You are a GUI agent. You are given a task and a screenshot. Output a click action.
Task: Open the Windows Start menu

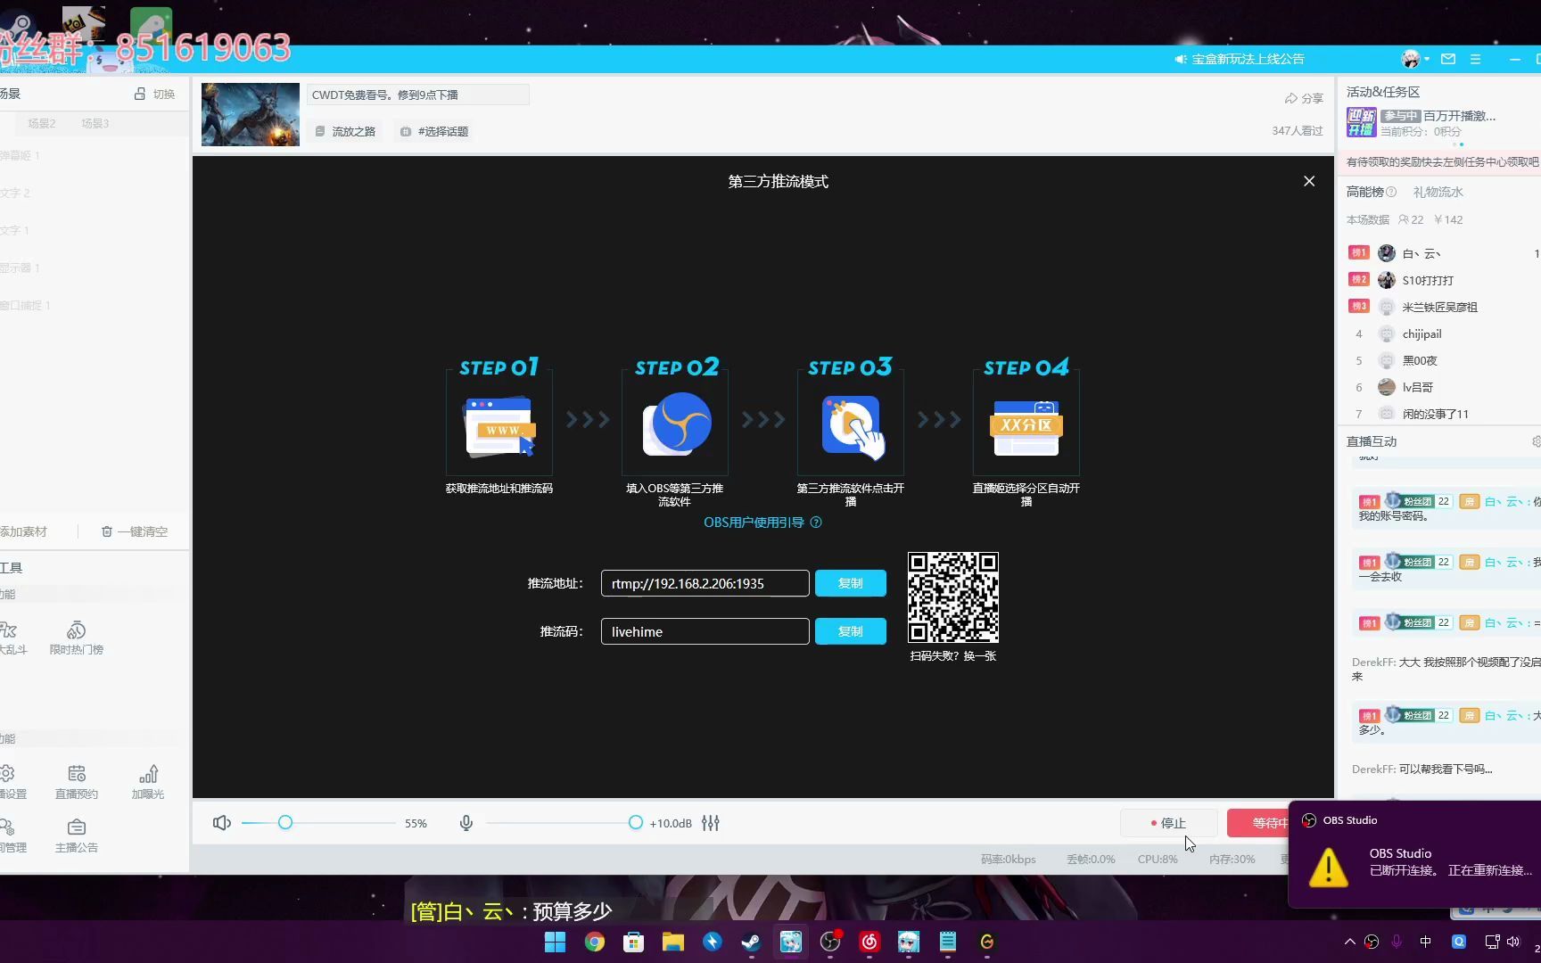click(555, 942)
